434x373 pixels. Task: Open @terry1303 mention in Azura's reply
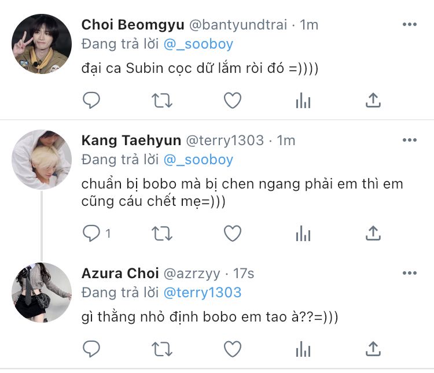[203, 293]
